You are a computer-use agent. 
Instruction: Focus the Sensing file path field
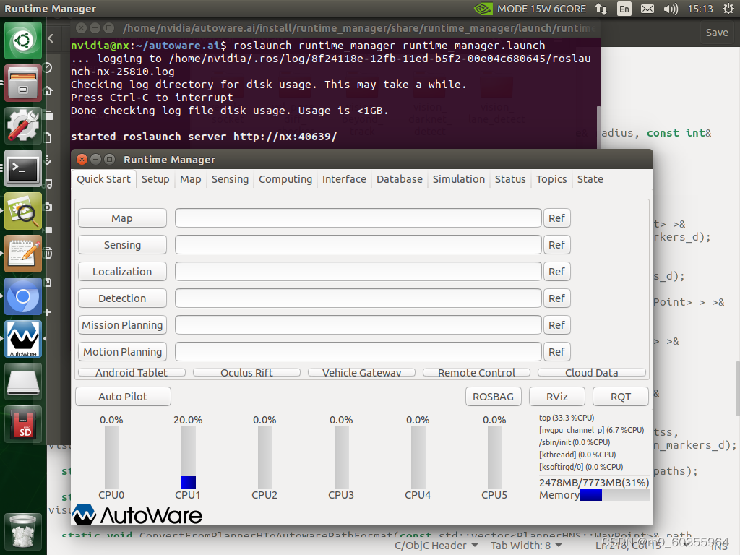click(358, 245)
